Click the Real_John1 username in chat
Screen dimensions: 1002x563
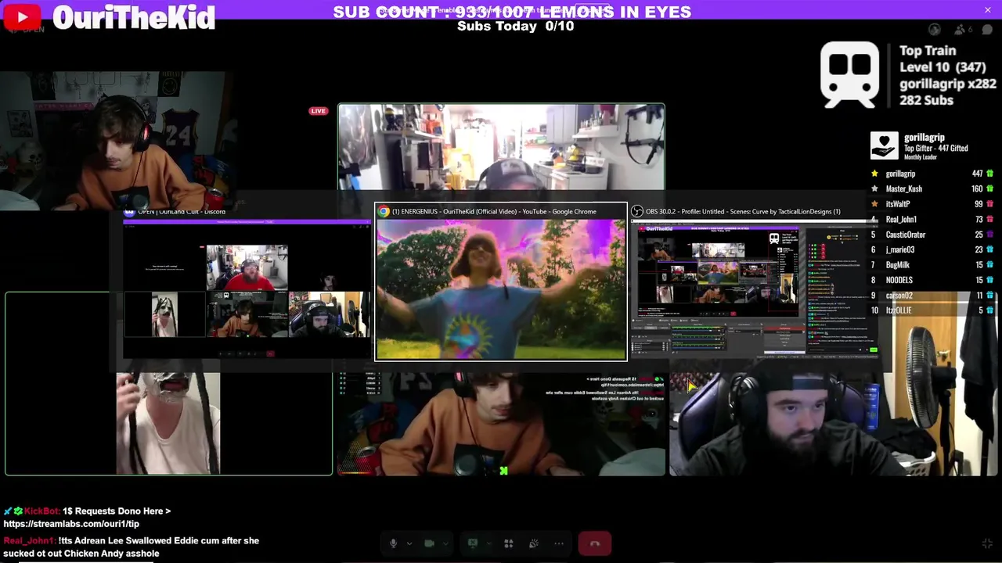[28, 540]
